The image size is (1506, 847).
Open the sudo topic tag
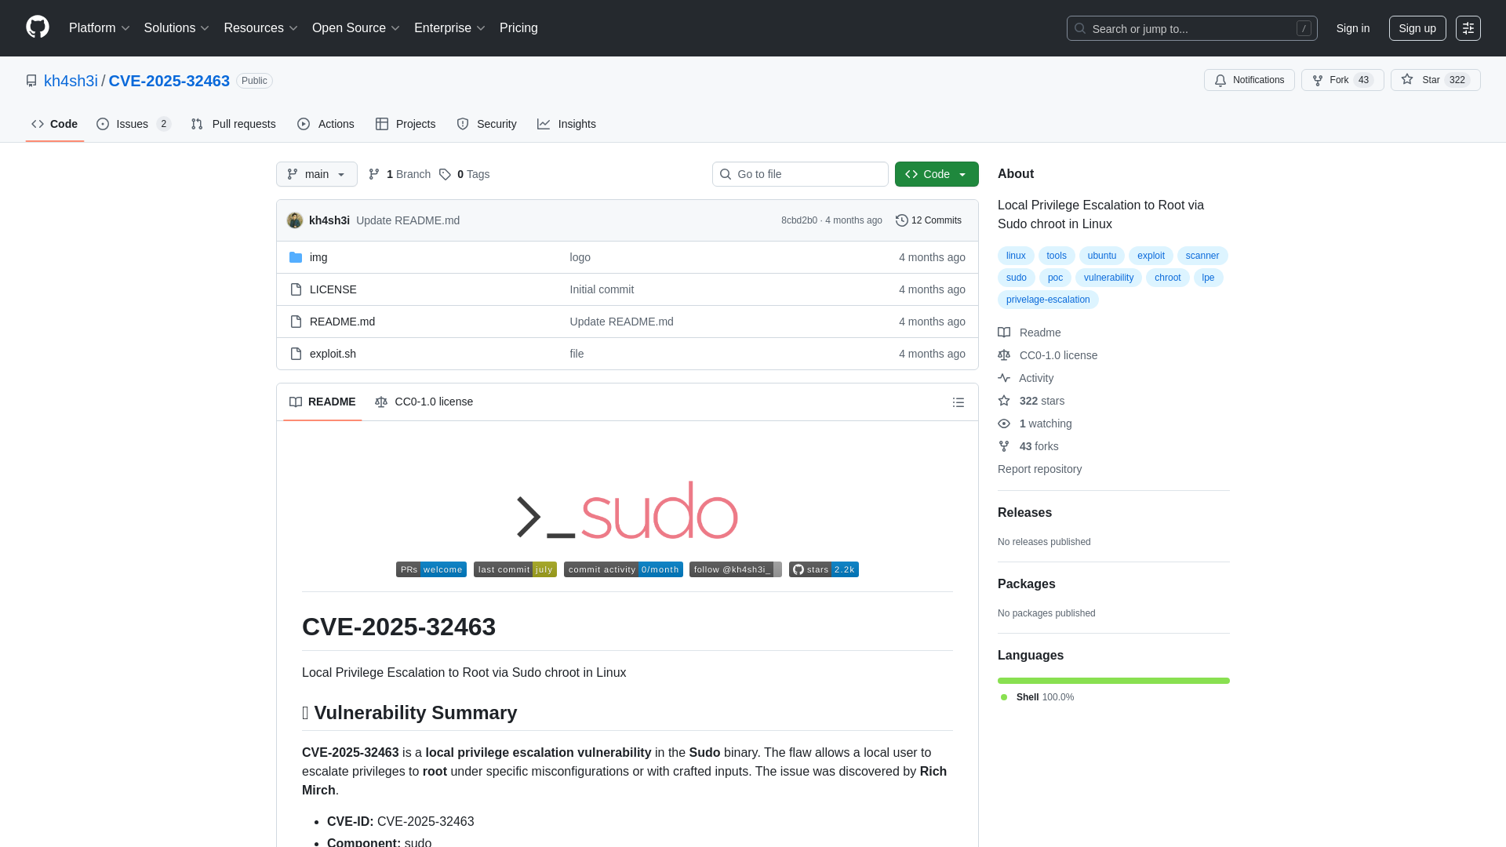click(1015, 278)
